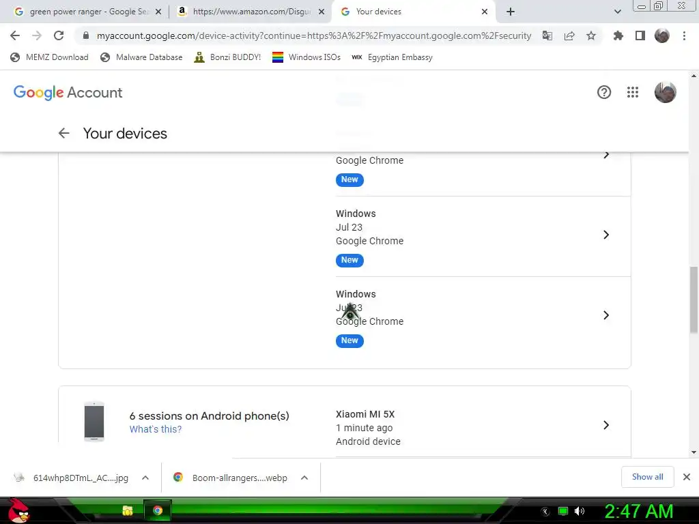The image size is (699, 524).
Task: Click the Angry Birds start button
Action: [18, 510]
